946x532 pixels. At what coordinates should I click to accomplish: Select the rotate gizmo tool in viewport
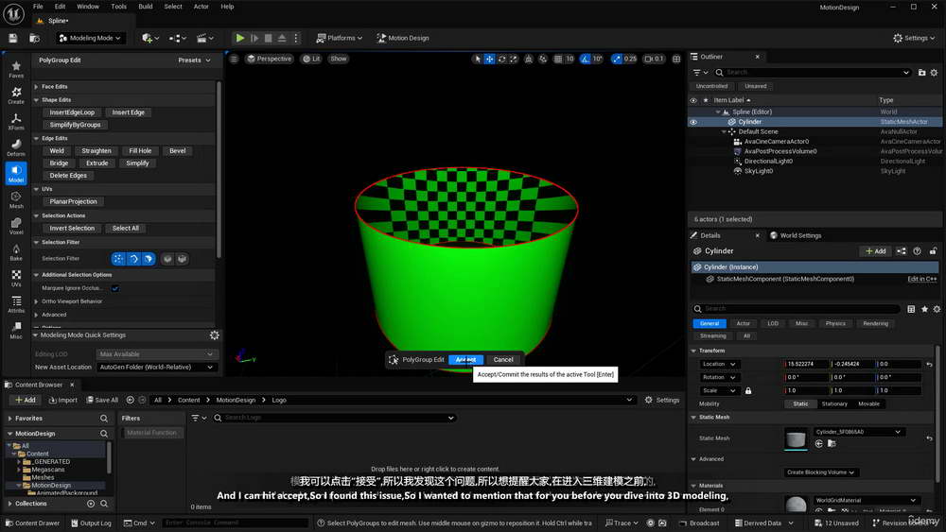click(501, 59)
